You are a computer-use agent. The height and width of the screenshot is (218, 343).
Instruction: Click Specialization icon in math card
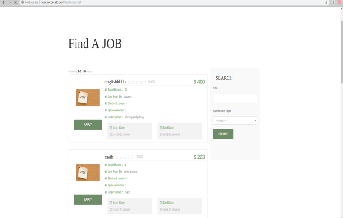coord(106,185)
